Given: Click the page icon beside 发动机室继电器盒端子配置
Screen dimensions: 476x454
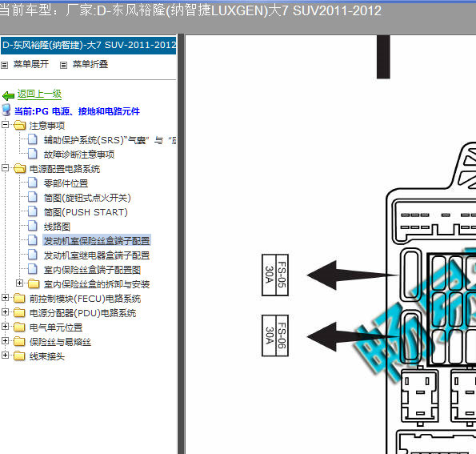Looking at the screenshot, I should pos(33,255).
